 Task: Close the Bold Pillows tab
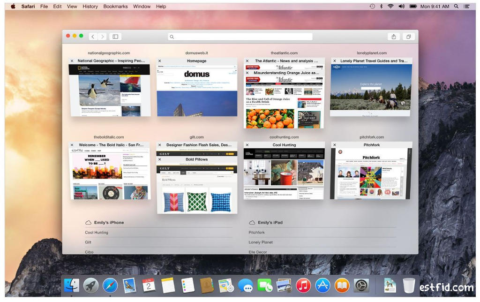point(159,159)
